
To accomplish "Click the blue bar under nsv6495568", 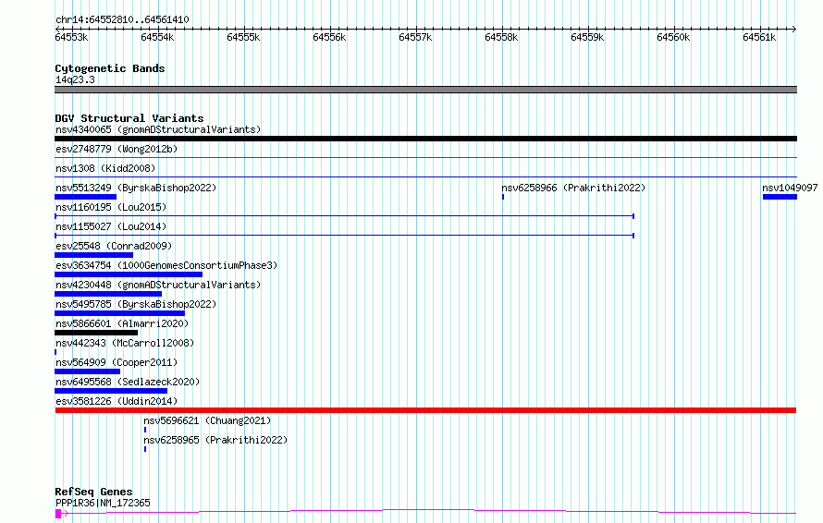I will [111, 391].
